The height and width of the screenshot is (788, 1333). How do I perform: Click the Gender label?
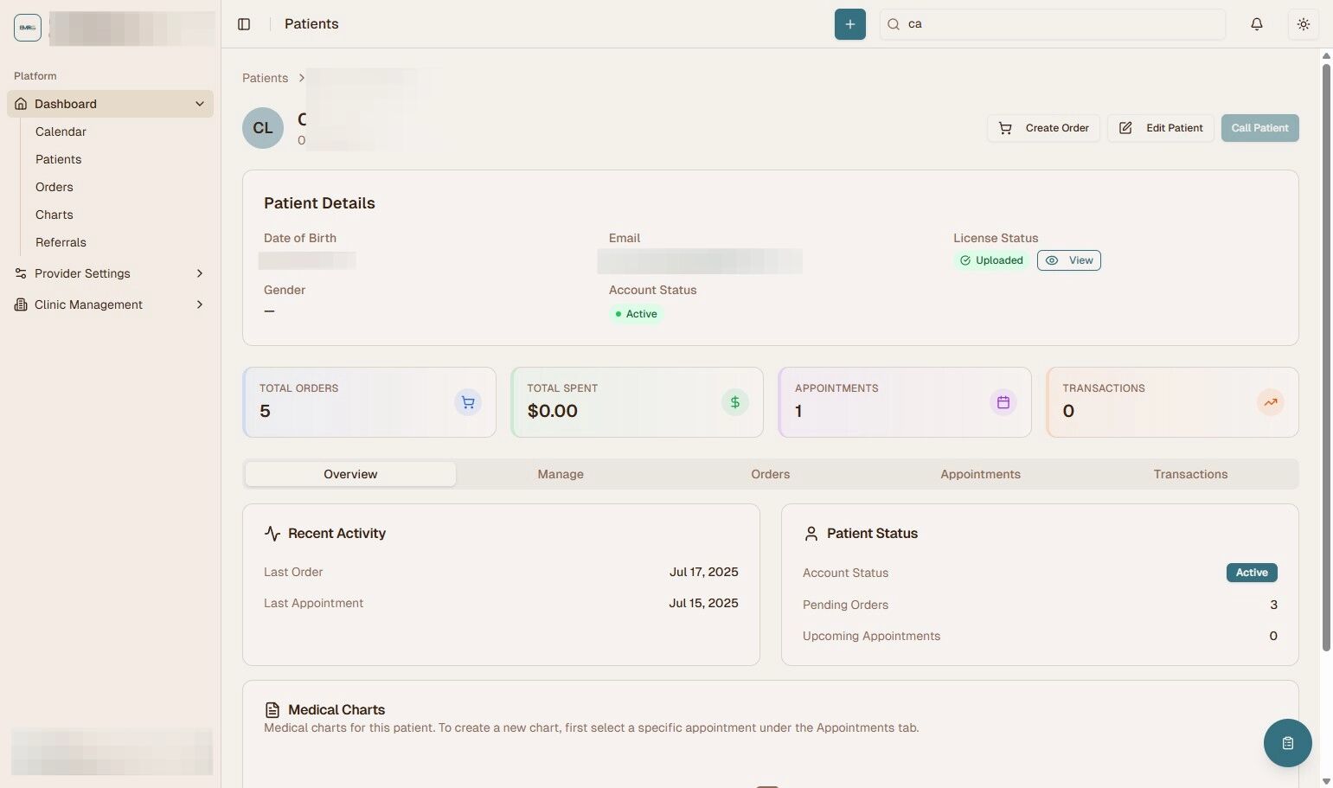click(x=285, y=290)
